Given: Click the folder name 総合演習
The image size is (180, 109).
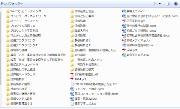Looking at the screenshot, I should click(80, 55).
